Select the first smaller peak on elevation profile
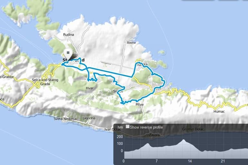 [x=148, y=144]
